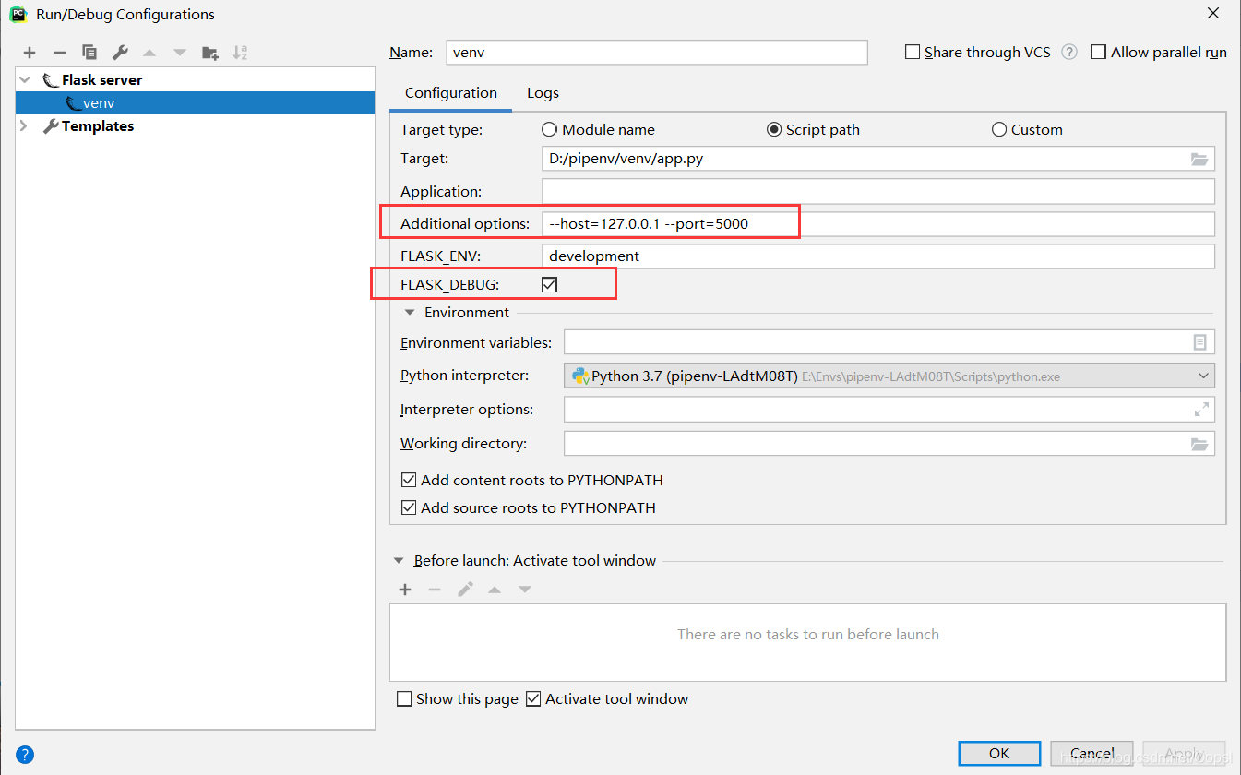Image resolution: width=1241 pixels, height=775 pixels.
Task: Move the before-launch task down
Action: (525, 589)
